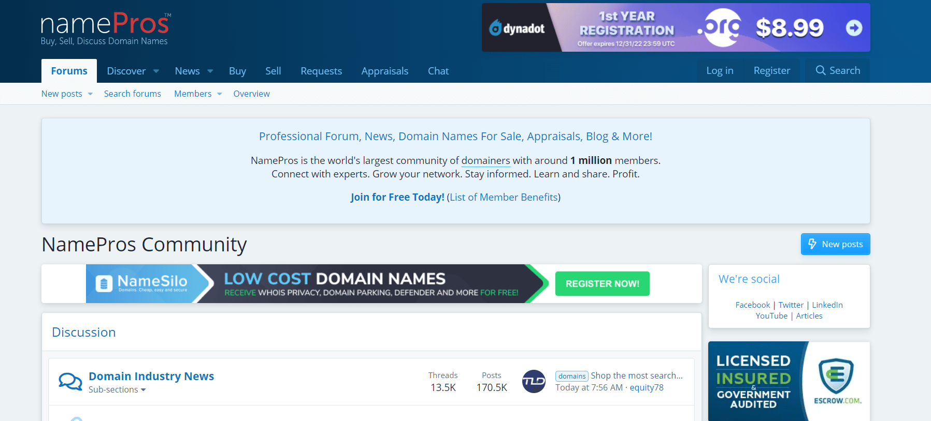Open the Members sub-navigation link
Viewport: 931px width, 421px height.
pos(193,94)
